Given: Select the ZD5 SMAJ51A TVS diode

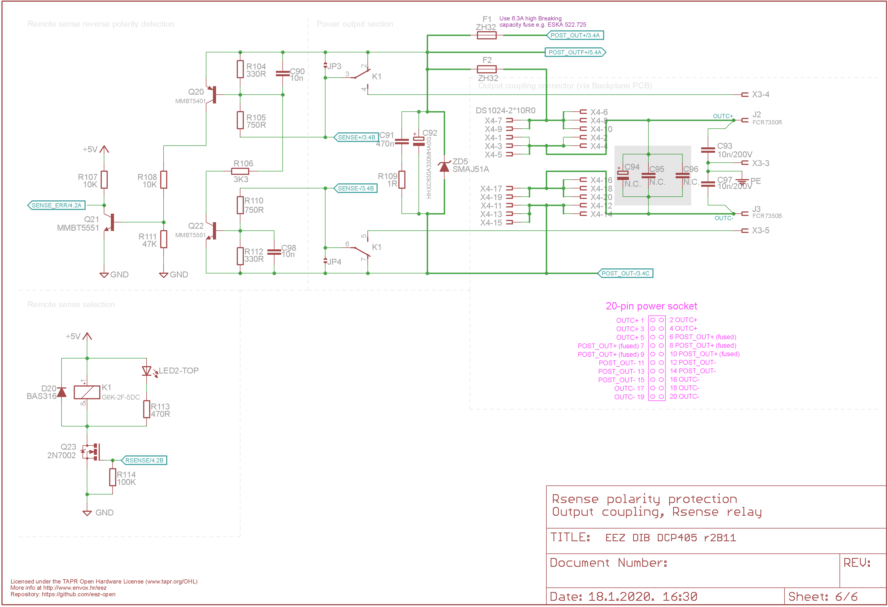Looking at the screenshot, I should coord(444,167).
